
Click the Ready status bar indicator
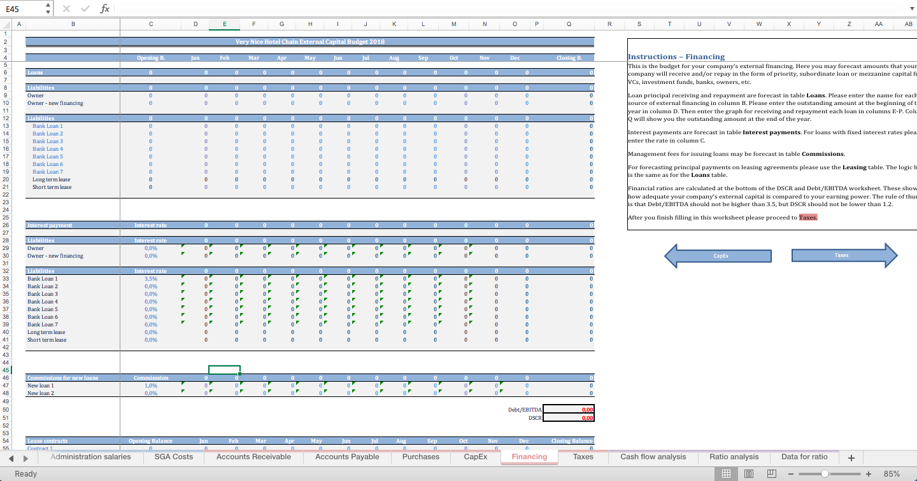coord(26,473)
